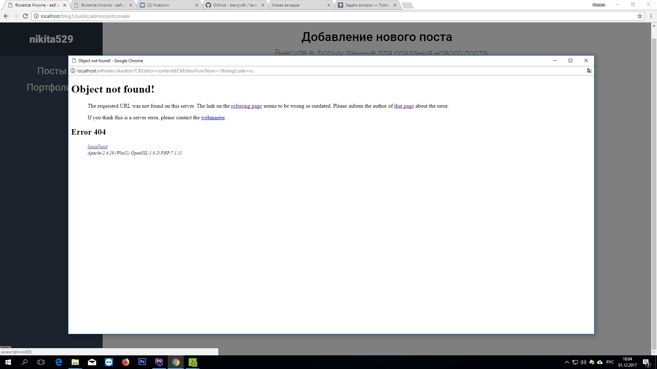Image resolution: width=657 pixels, height=369 pixels.
Task: Open Action Center notifications icon
Action: 646,362
